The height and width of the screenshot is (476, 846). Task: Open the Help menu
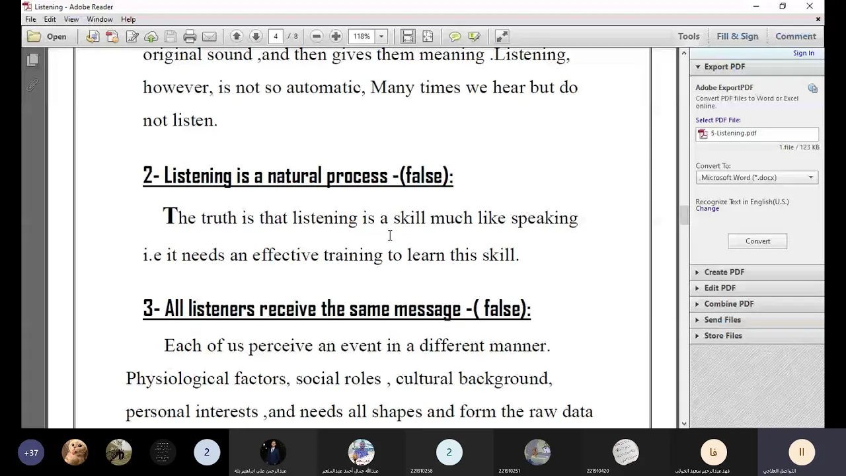128,19
